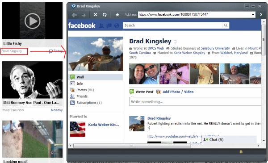
Task: Open the yellow shirt fishing photo in strip
Action: pyautogui.click(x=205, y=74)
